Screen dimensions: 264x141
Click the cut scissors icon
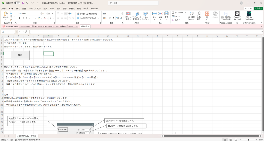tap(11, 13)
